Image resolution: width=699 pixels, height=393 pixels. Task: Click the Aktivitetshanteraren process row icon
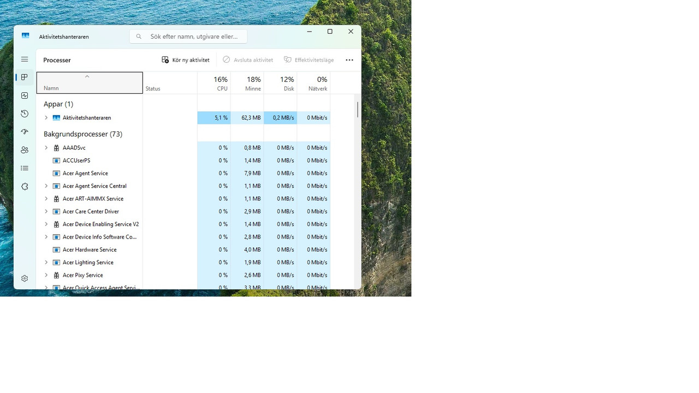point(56,118)
